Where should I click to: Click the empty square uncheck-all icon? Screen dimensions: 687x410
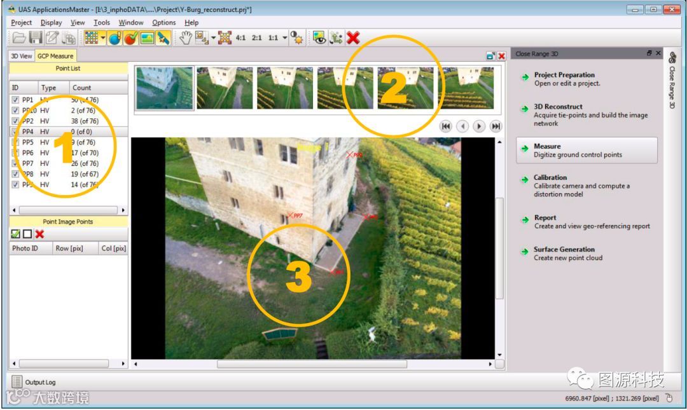27,234
